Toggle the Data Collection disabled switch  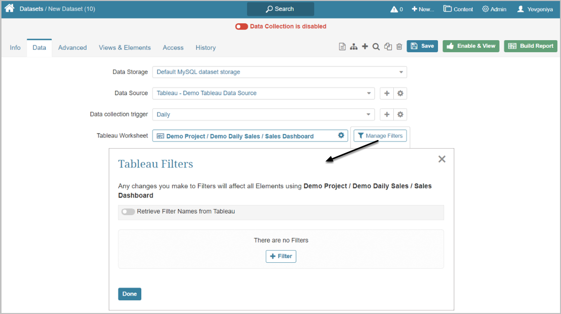[x=241, y=26]
